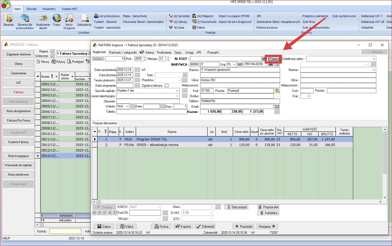Screen dimensions: 392x246
Task: Open the Słowniki ribbon tab
Action: click(31, 9)
